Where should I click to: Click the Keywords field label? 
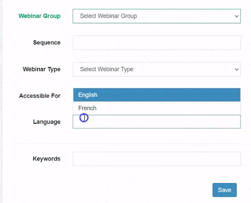coord(47,159)
